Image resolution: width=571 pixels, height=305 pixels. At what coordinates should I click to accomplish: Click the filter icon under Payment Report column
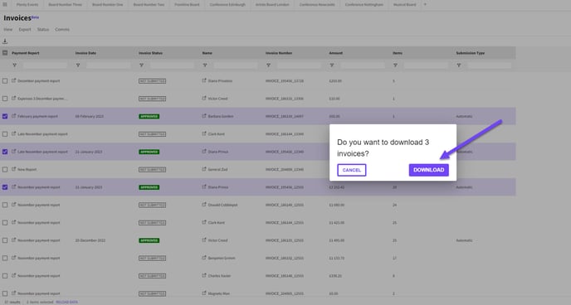[15, 65]
